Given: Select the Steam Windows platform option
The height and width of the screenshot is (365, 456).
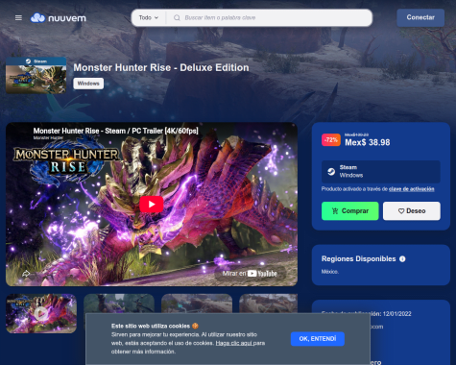Looking at the screenshot, I should tap(381, 172).
